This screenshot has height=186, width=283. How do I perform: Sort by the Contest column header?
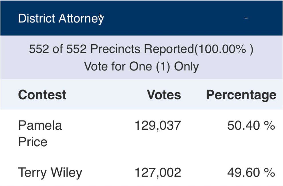pos(42,95)
